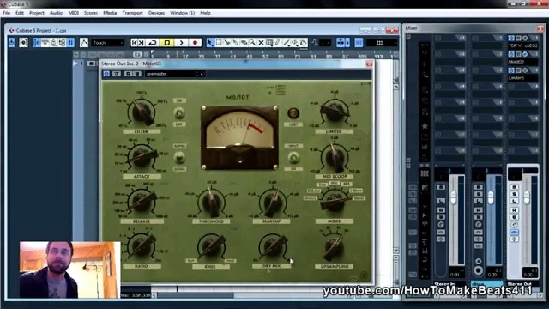
Task: Click the Molot MODE selector knob
Action: coord(334,202)
